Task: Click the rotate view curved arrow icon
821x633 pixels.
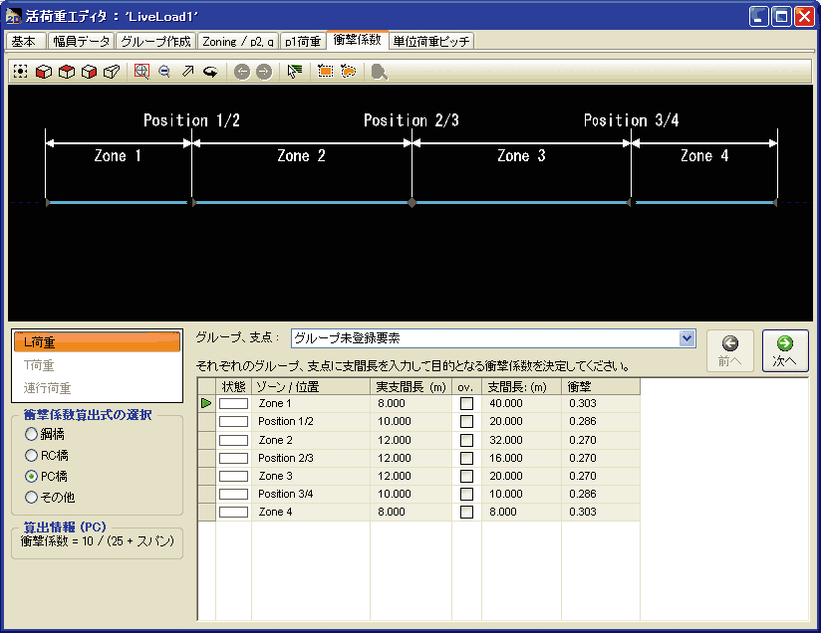Action: tap(210, 72)
